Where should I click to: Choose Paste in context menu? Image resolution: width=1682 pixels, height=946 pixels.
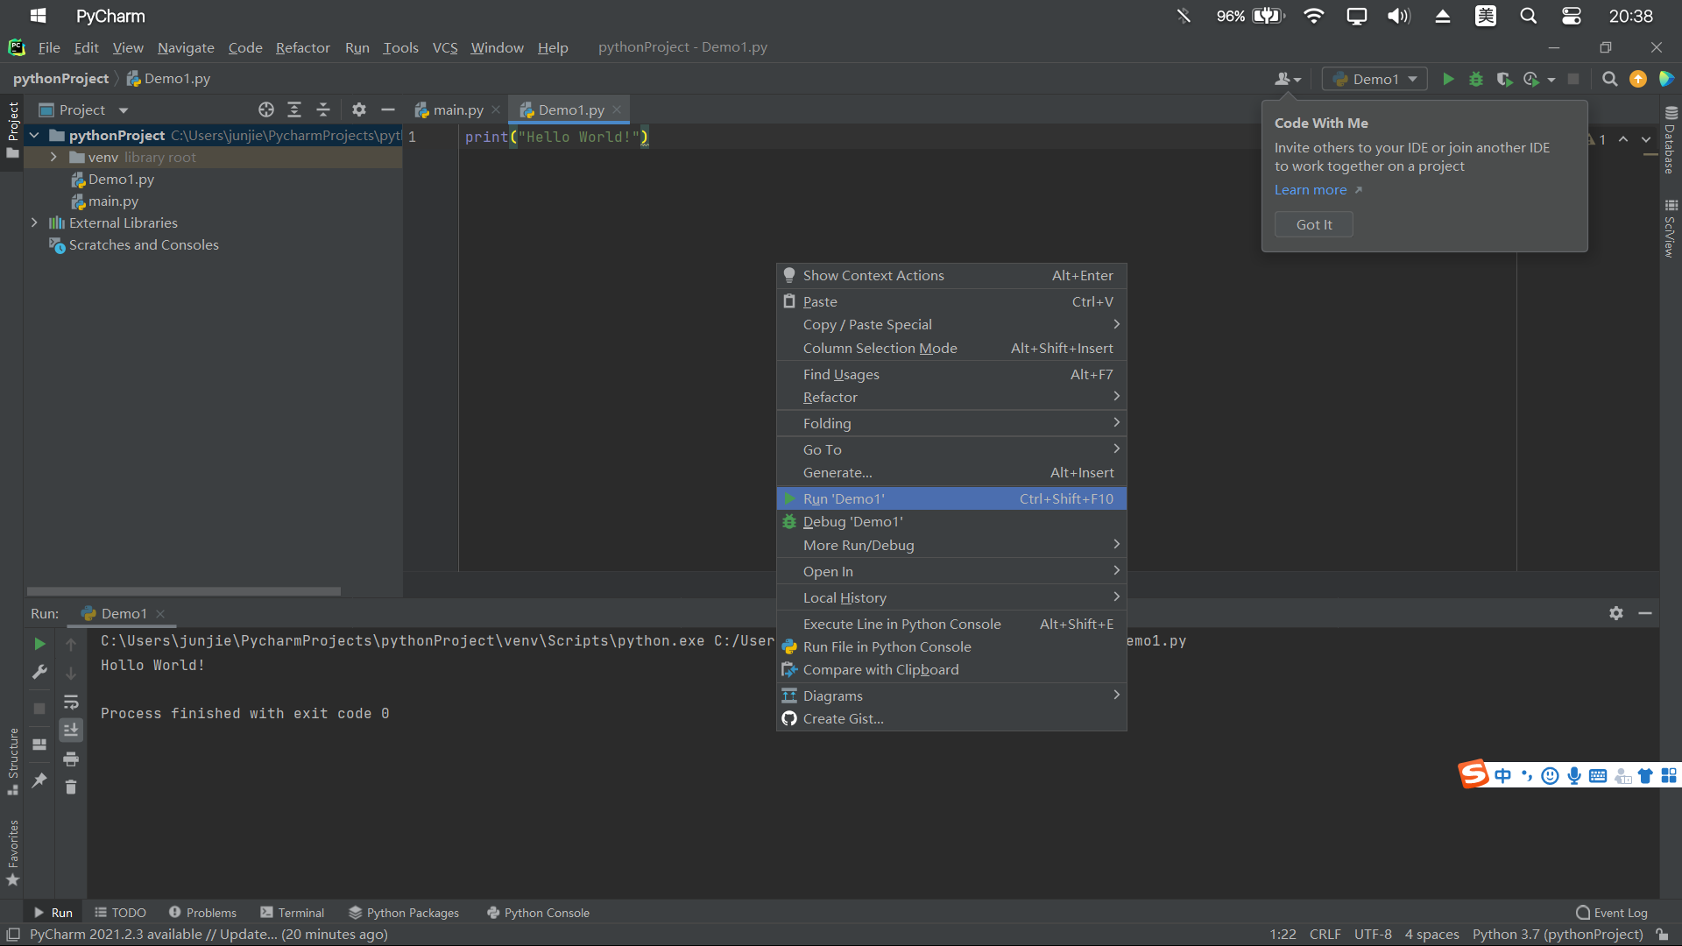[951, 301]
